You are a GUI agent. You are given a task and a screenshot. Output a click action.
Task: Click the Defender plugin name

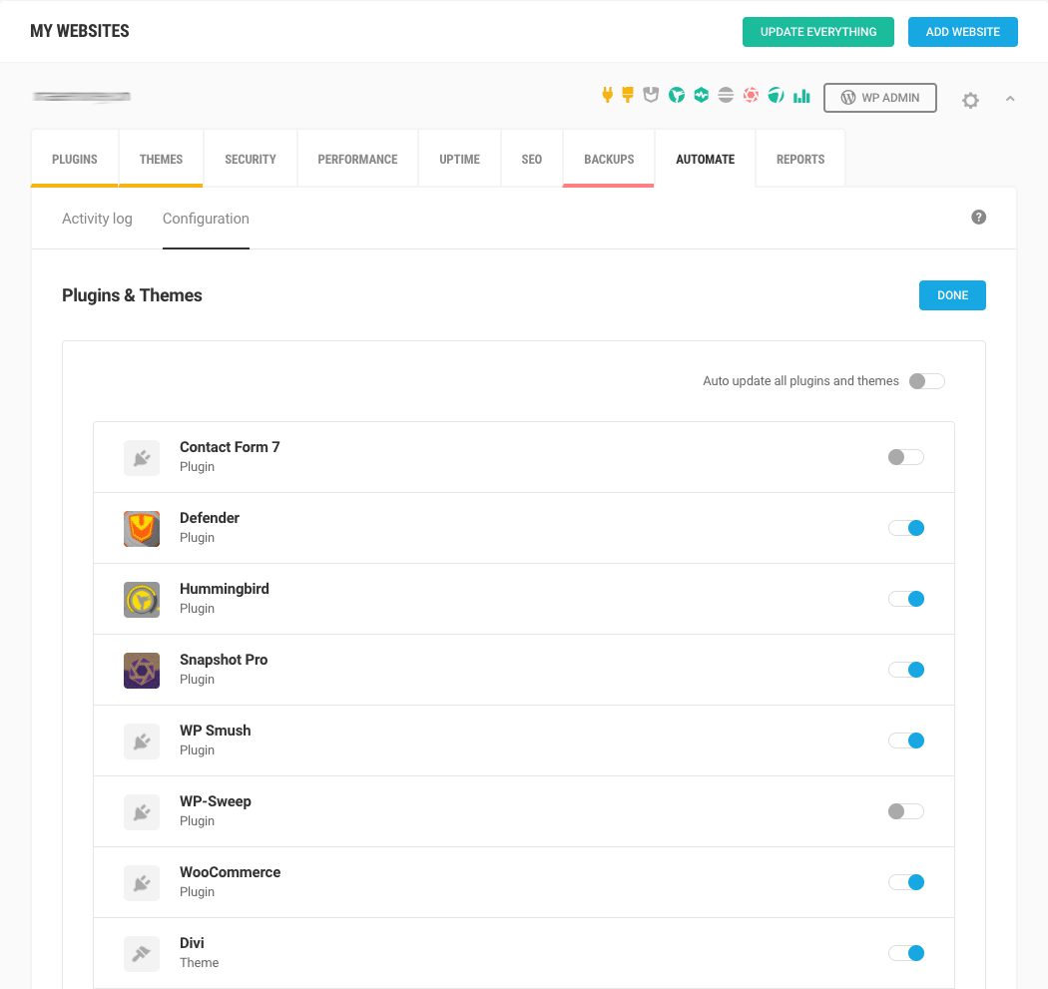coord(210,518)
